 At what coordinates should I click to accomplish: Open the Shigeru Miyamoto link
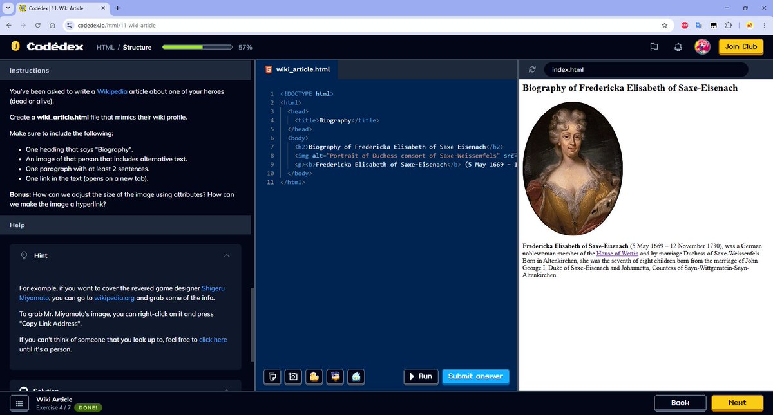[123, 293]
